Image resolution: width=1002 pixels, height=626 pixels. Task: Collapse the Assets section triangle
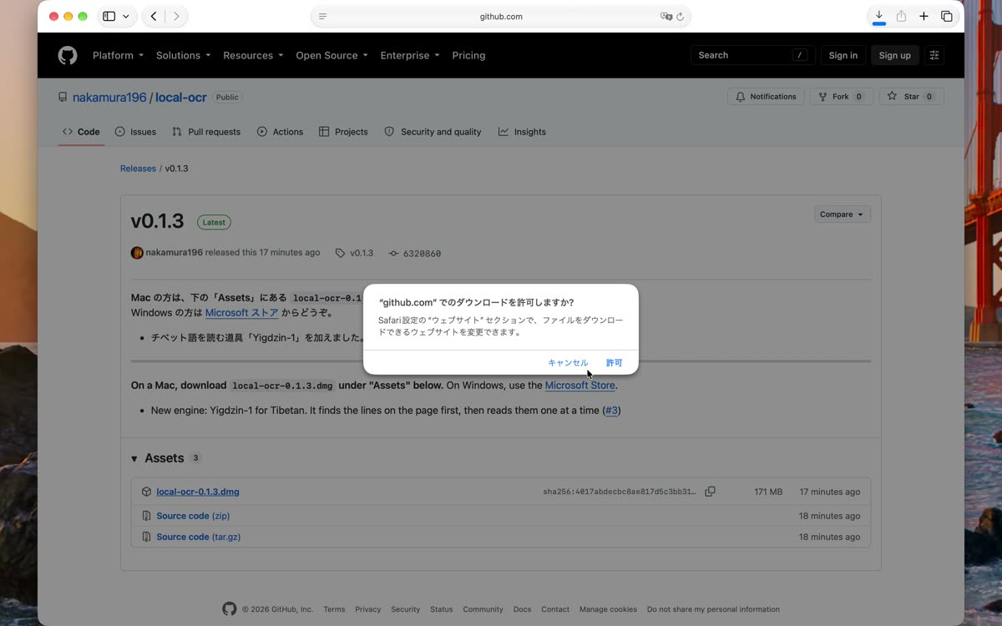point(134,458)
